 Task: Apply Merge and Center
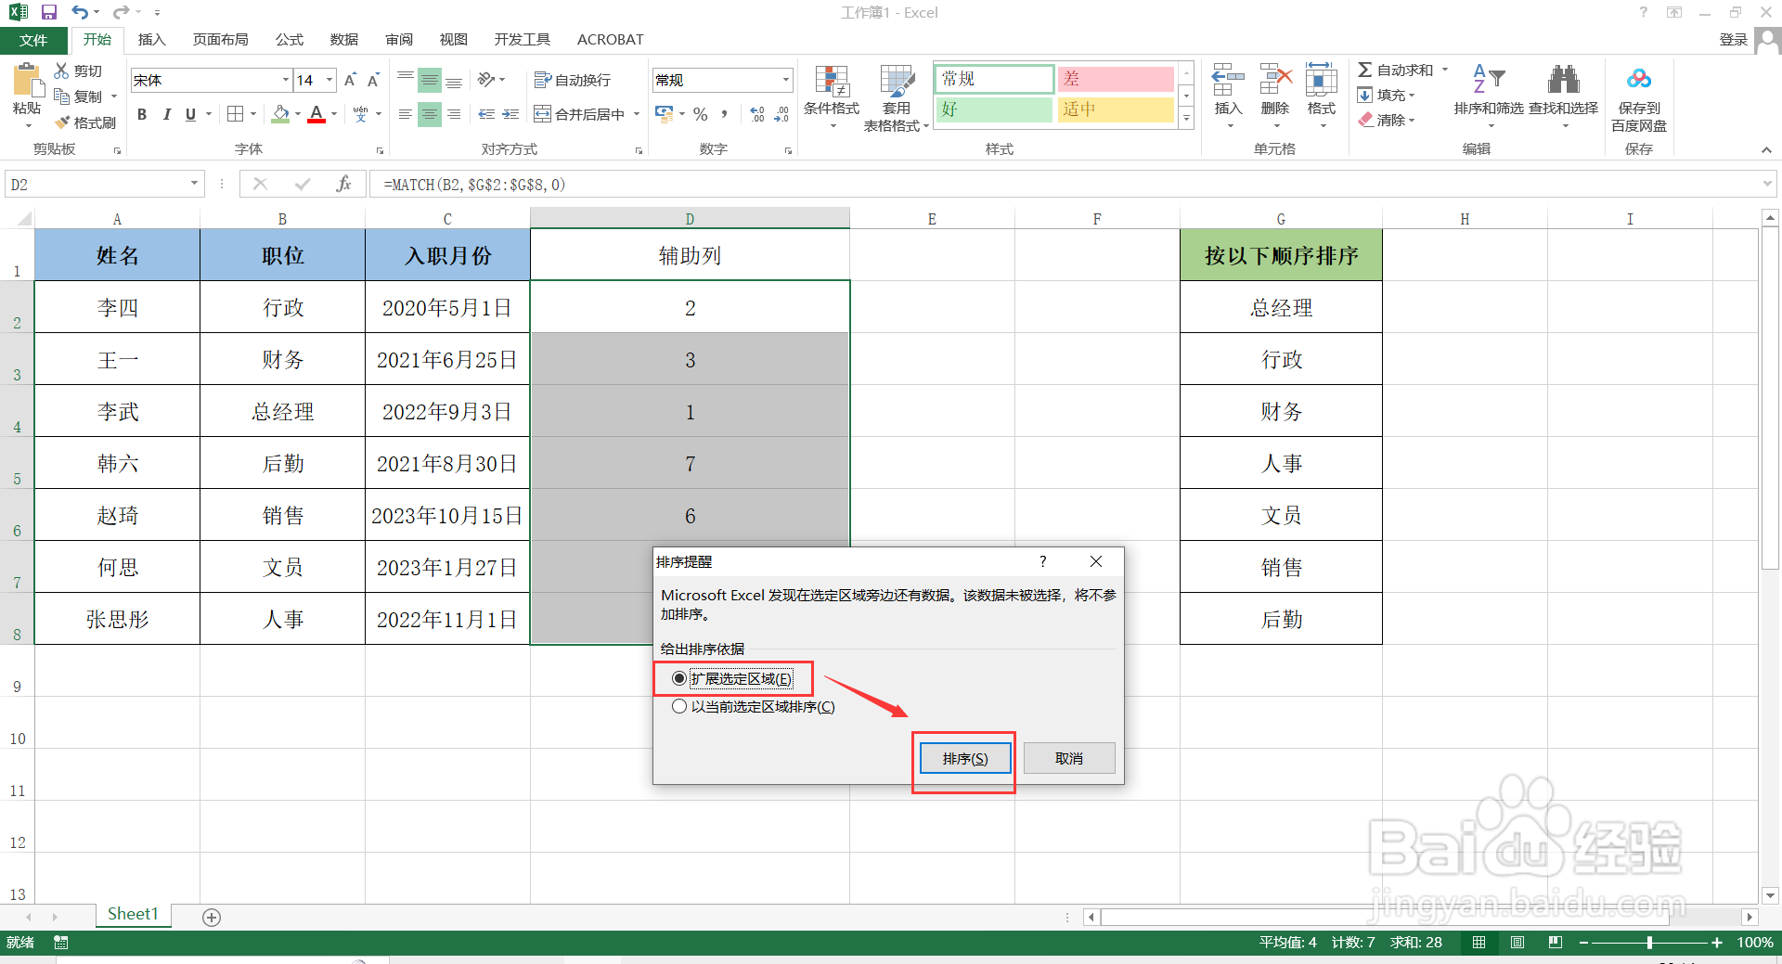(580, 113)
